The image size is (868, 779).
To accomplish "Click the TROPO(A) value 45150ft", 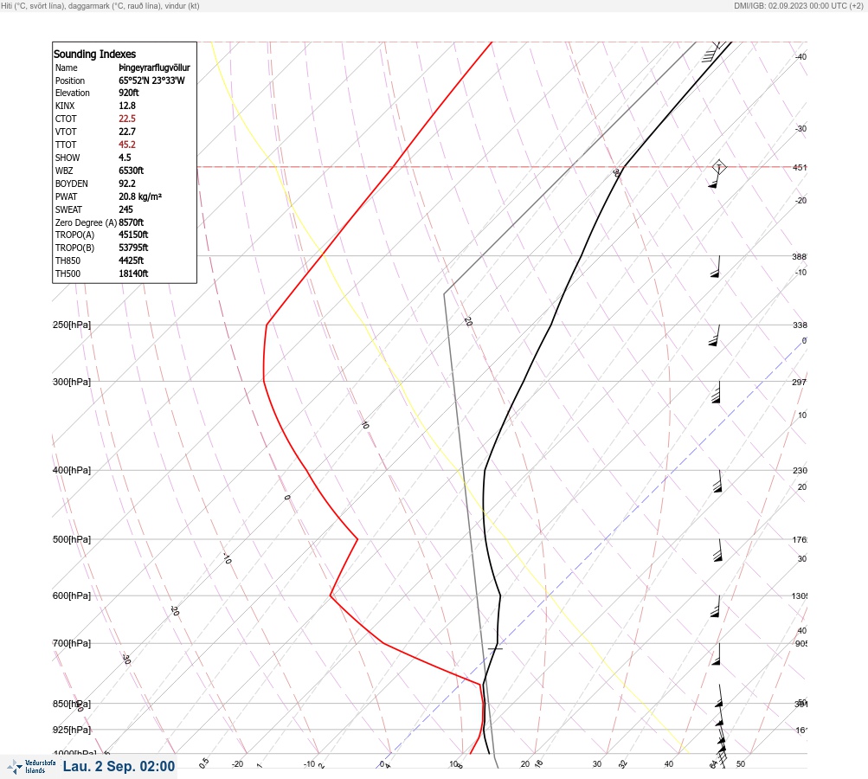I will point(133,235).
